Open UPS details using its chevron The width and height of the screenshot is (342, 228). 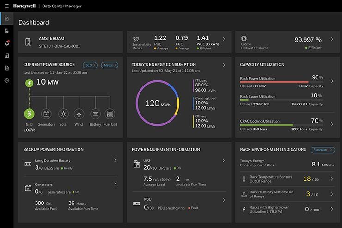pos(223,160)
